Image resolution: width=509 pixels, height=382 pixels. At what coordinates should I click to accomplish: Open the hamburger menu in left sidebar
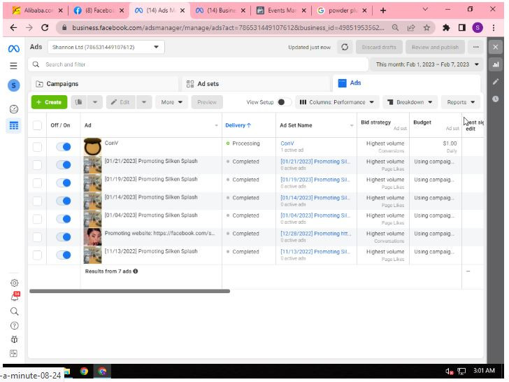pyautogui.click(x=14, y=66)
